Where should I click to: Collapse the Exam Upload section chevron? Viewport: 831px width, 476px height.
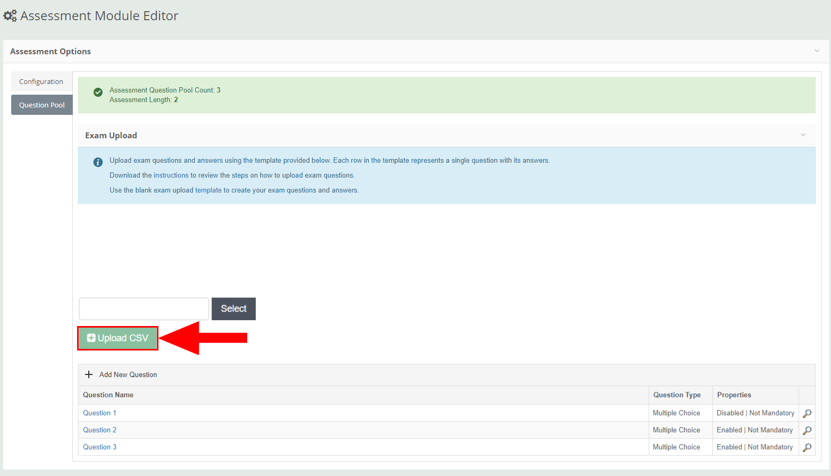coord(803,135)
